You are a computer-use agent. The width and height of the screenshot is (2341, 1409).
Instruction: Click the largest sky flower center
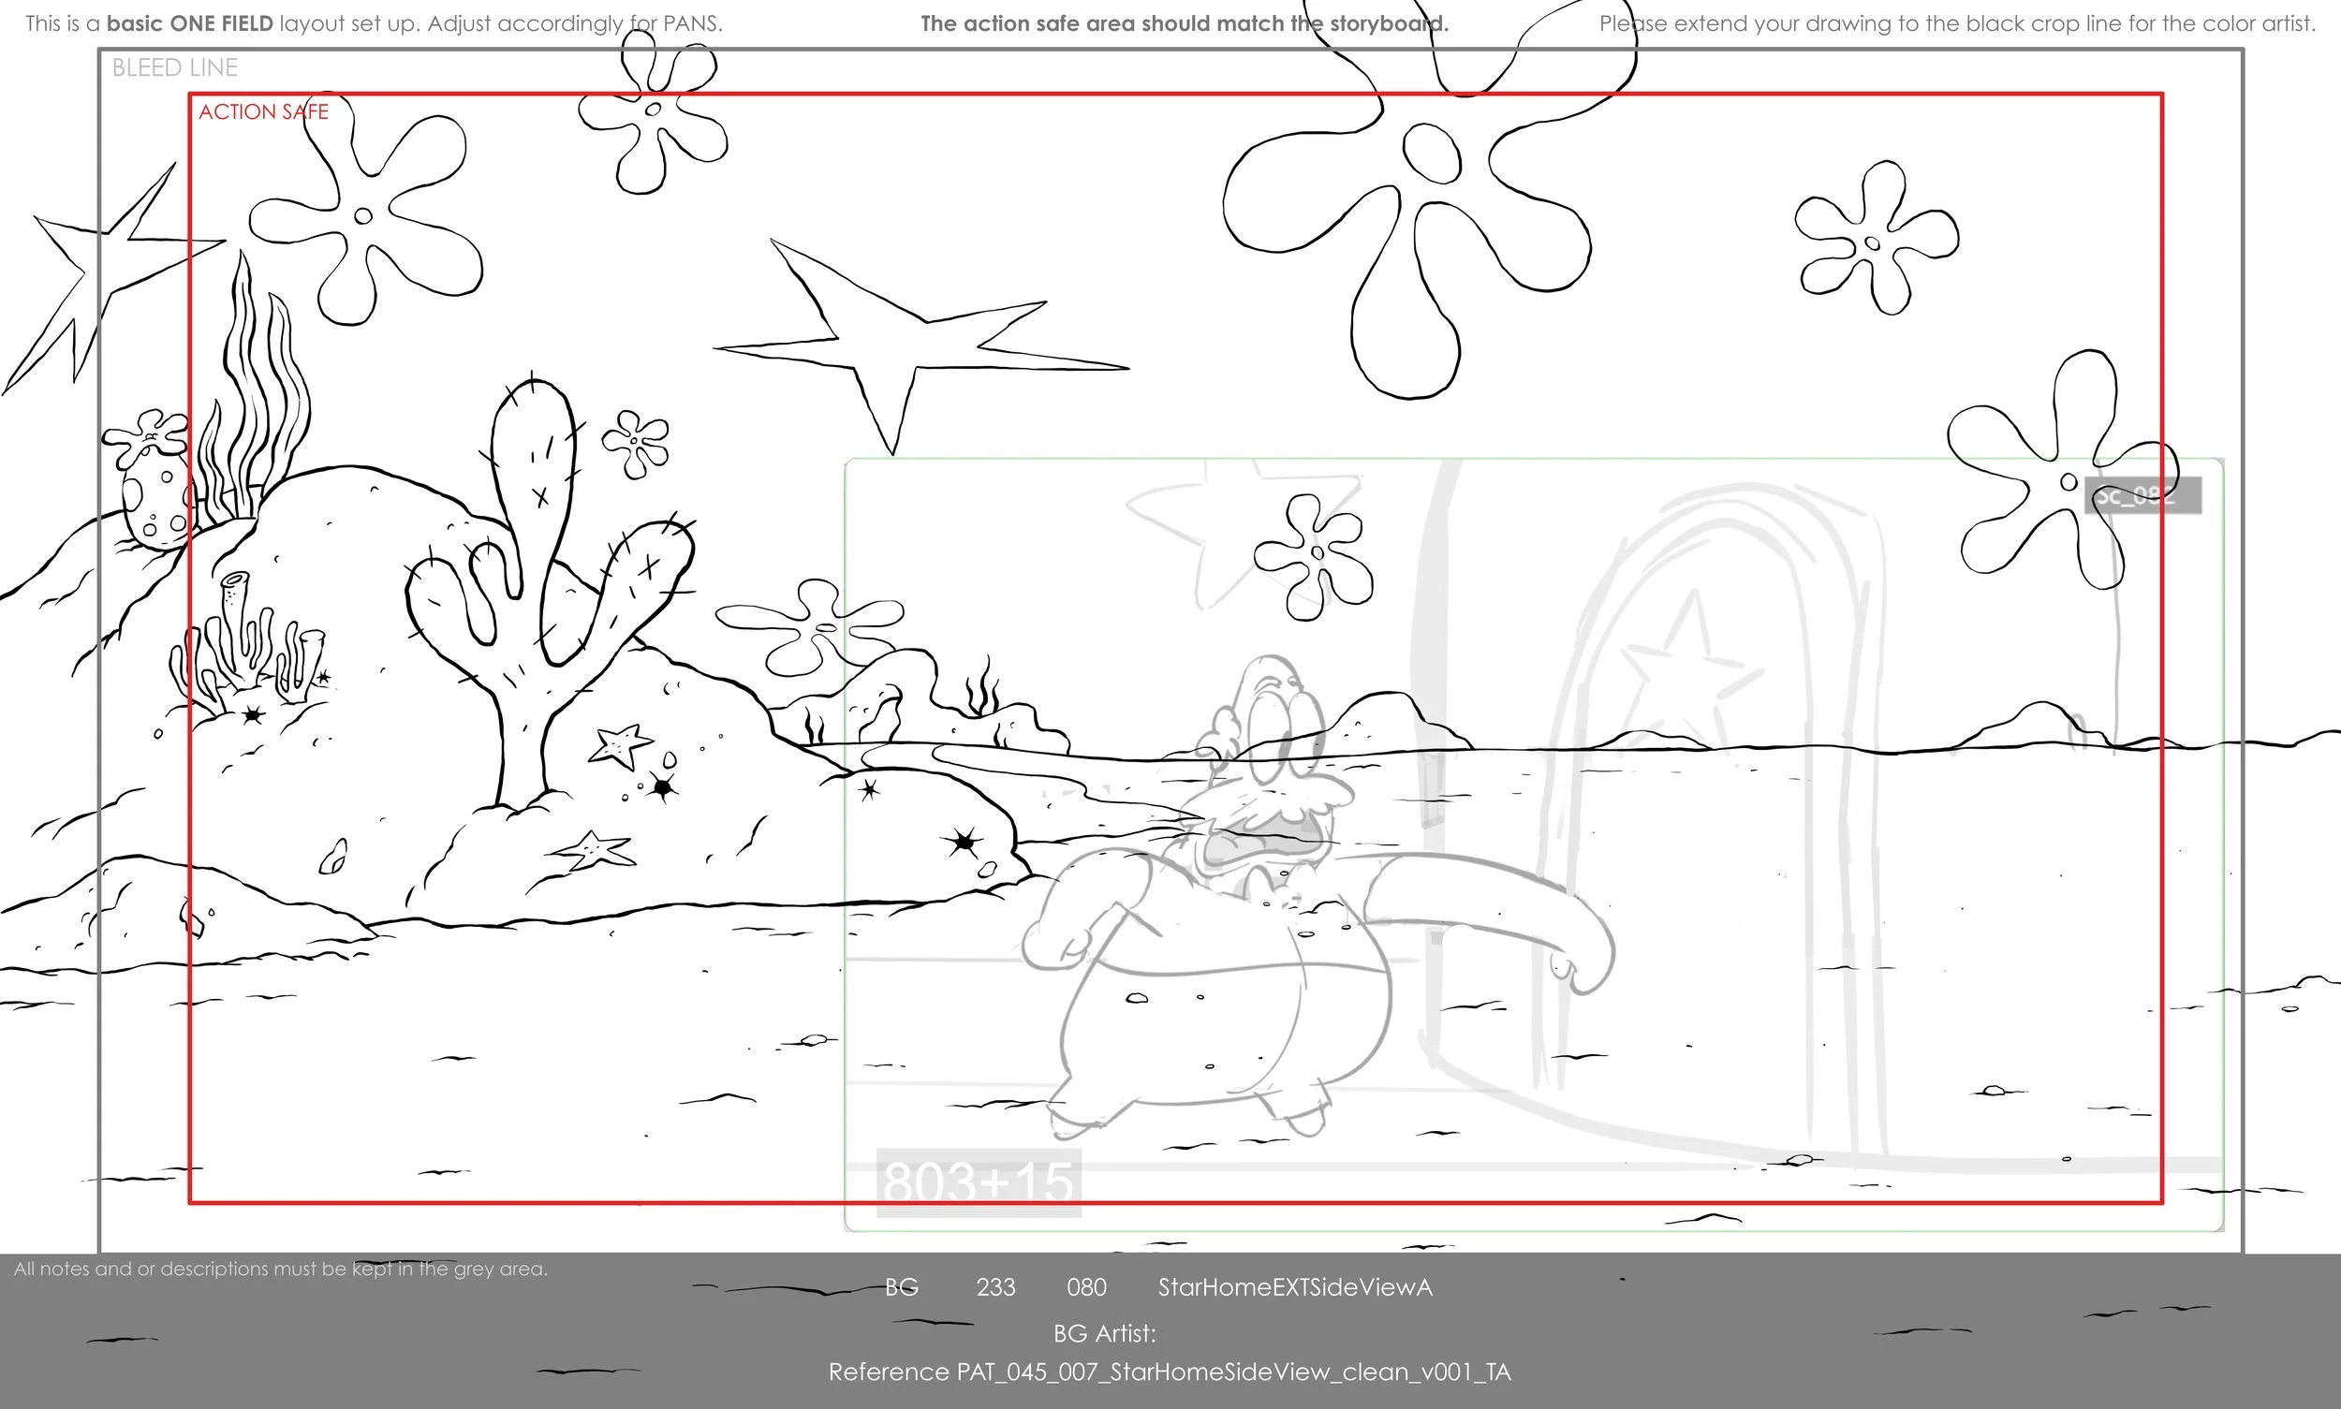pos(1430,154)
